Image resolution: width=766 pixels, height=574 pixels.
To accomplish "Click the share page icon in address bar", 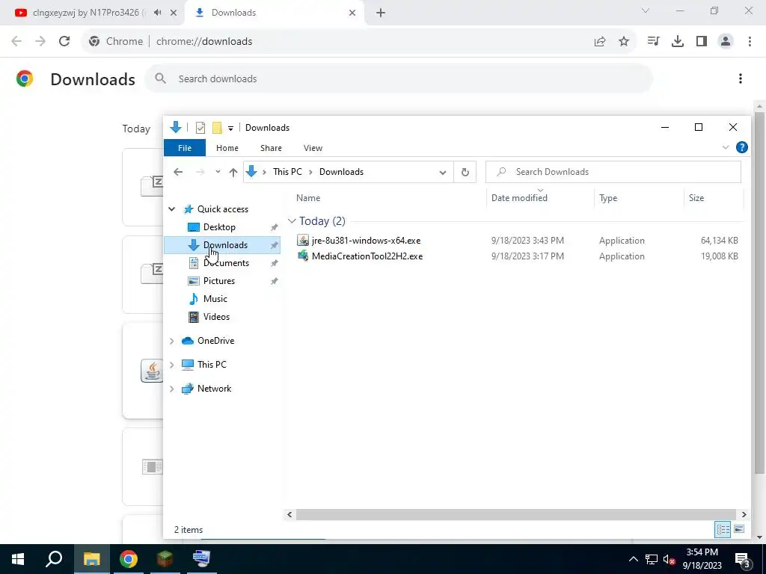I will (600, 42).
